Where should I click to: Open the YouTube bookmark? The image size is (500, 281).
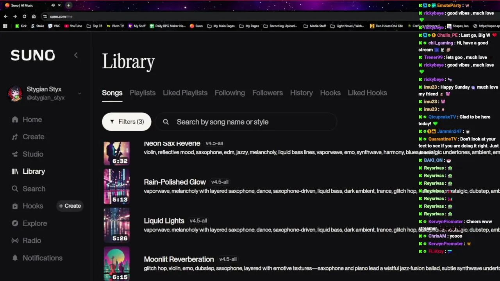(x=73, y=26)
